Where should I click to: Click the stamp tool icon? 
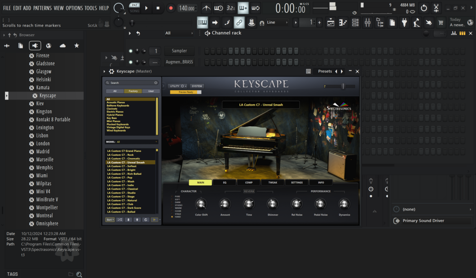point(251,22)
